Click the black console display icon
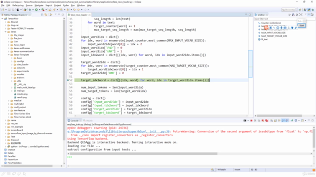Screen dimensions: 316x177 245,120
